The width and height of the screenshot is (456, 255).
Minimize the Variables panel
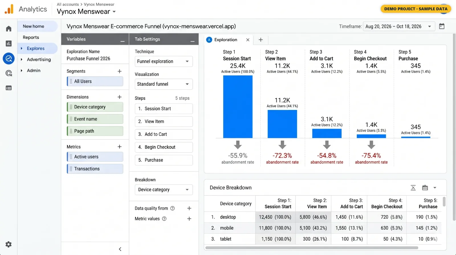pyautogui.click(x=123, y=41)
